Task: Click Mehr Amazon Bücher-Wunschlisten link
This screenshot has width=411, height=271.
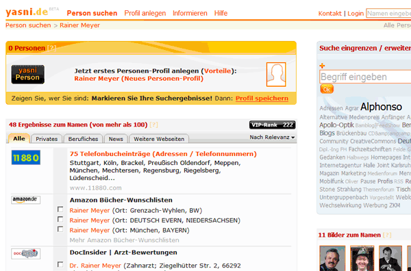Action: (124, 240)
